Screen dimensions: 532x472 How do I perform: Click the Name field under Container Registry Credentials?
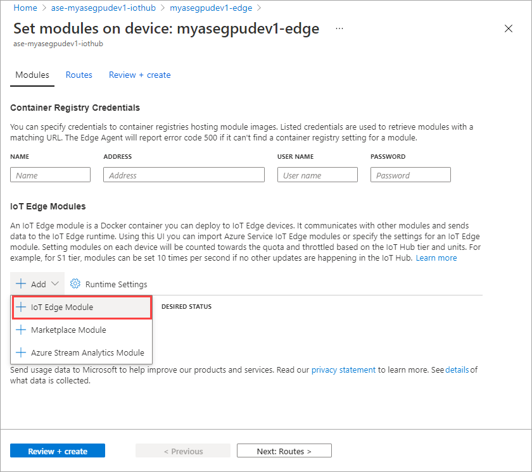(50, 174)
